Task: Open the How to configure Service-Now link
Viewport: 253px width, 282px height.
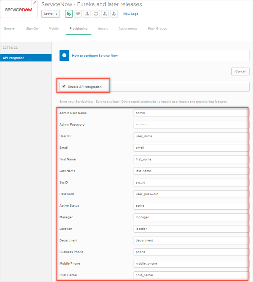Action: (95, 56)
